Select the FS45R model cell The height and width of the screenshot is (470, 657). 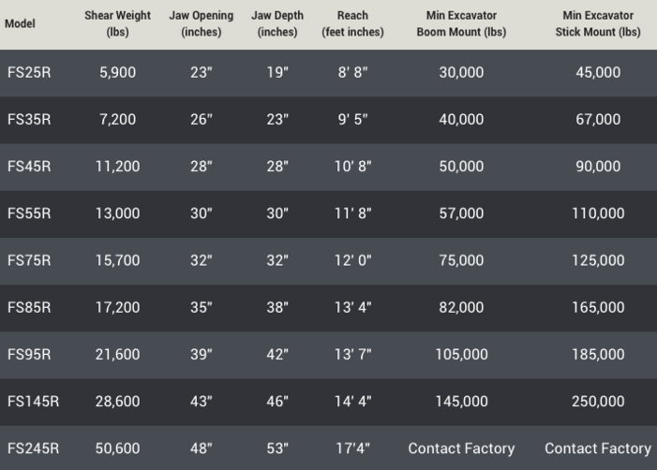[x=29, y=166]
